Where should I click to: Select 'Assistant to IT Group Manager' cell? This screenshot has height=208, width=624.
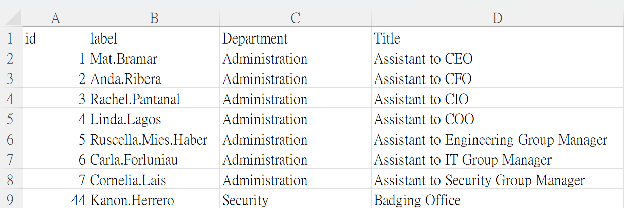click(x=497, y=160)
